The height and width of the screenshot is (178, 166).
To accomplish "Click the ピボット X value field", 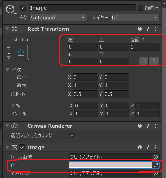I will pos(85,94).
